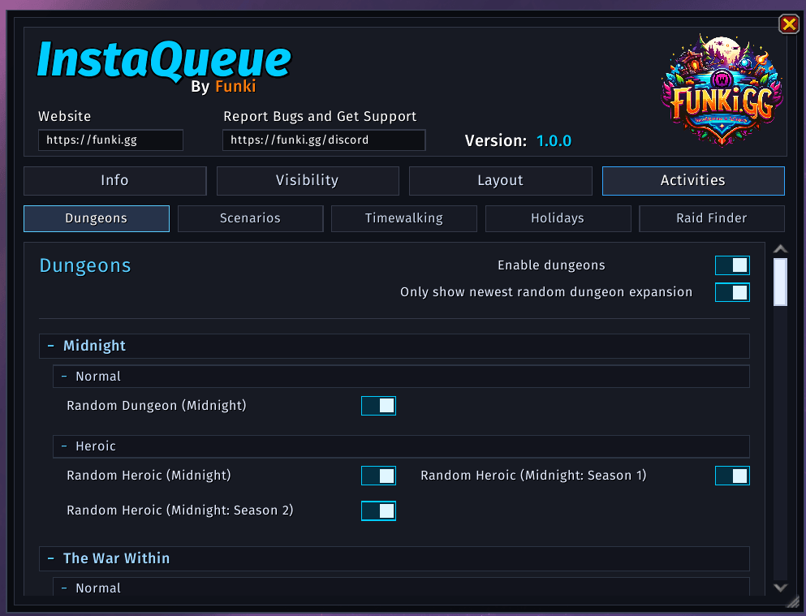Click the funki.gg/discord support link field
This screenshot has height=616, width=806.
324,140
